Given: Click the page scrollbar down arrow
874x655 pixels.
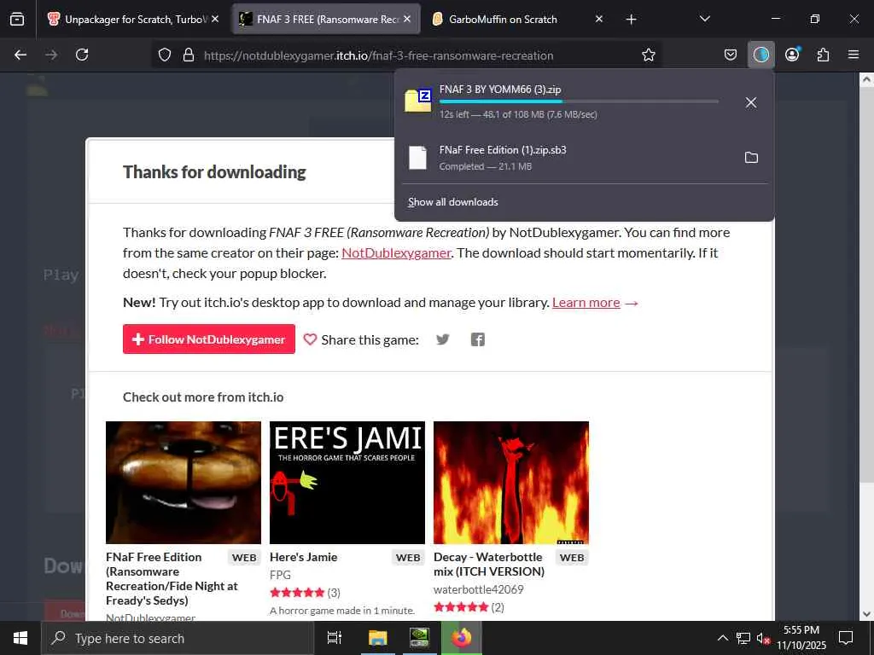Looking at the screenshot, I should click(x=865, y=613).
